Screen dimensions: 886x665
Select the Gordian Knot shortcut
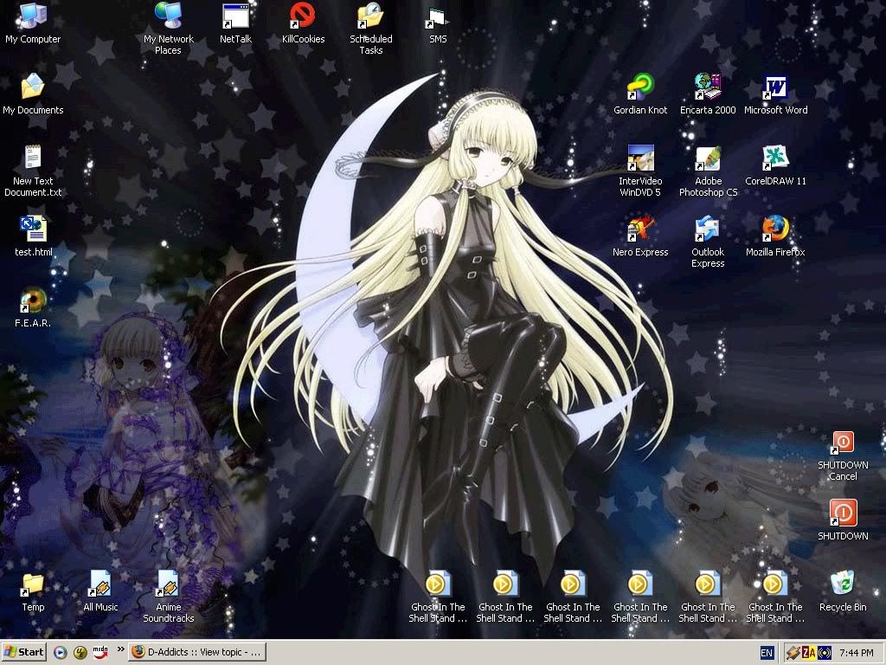pyautogui.click(x=640, y=94)
